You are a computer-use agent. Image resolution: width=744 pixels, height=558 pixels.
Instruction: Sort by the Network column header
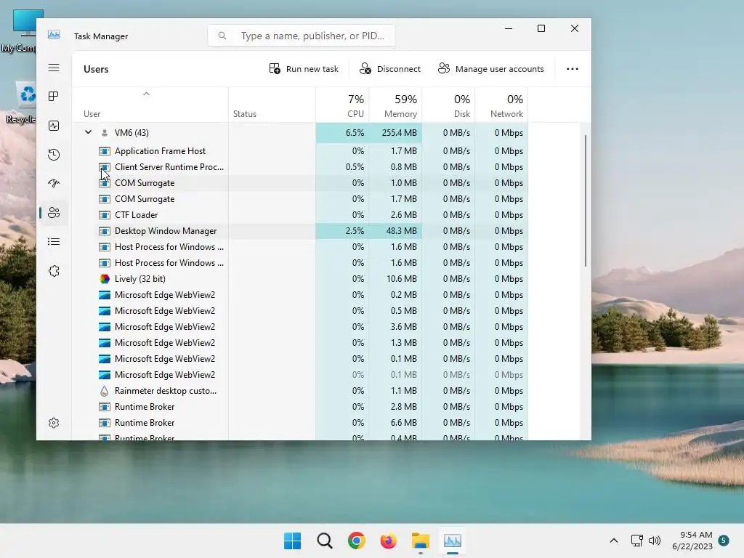(x=501, y=105)
